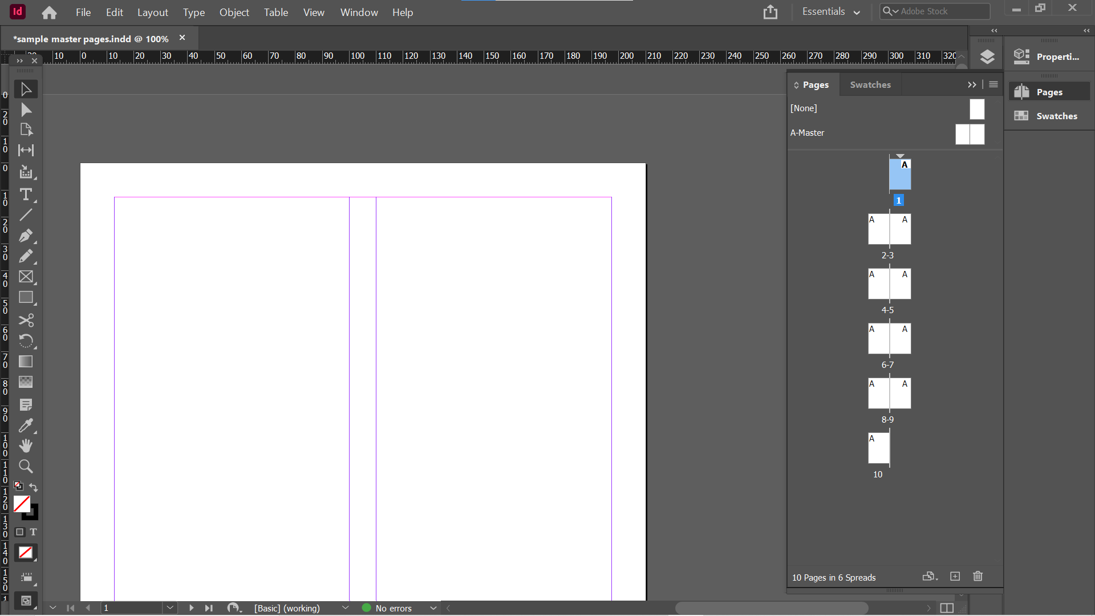This screenshot has height=616, width=1095.
Task: Open the preflight profile dropdown
Action: [x=432, y=608]
